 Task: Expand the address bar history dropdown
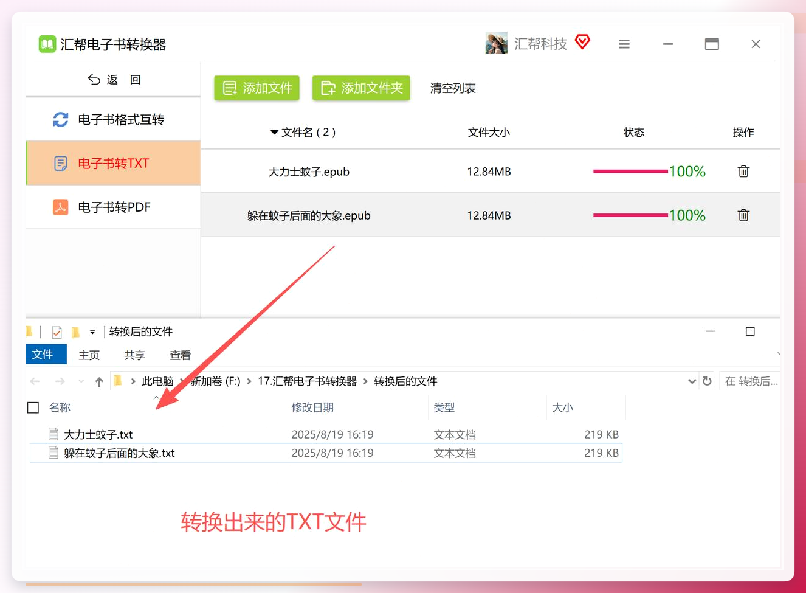692,381
